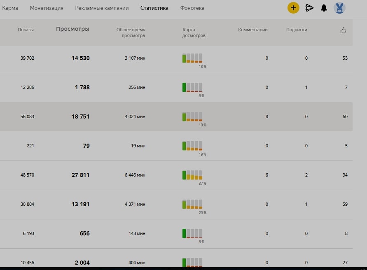Click the views value 13 191

(x=80, y=204)
